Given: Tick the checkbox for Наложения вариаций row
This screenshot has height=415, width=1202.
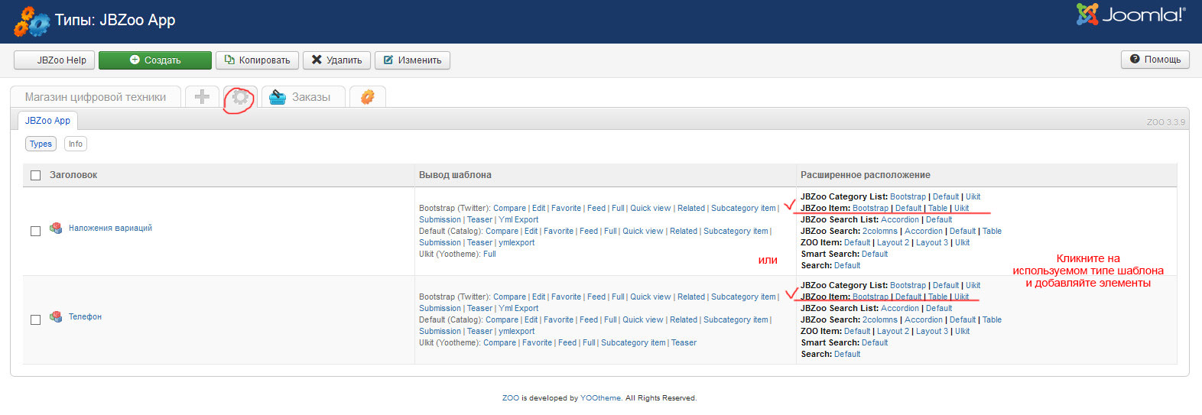Looking at the screenshot, I should (35, 231).
